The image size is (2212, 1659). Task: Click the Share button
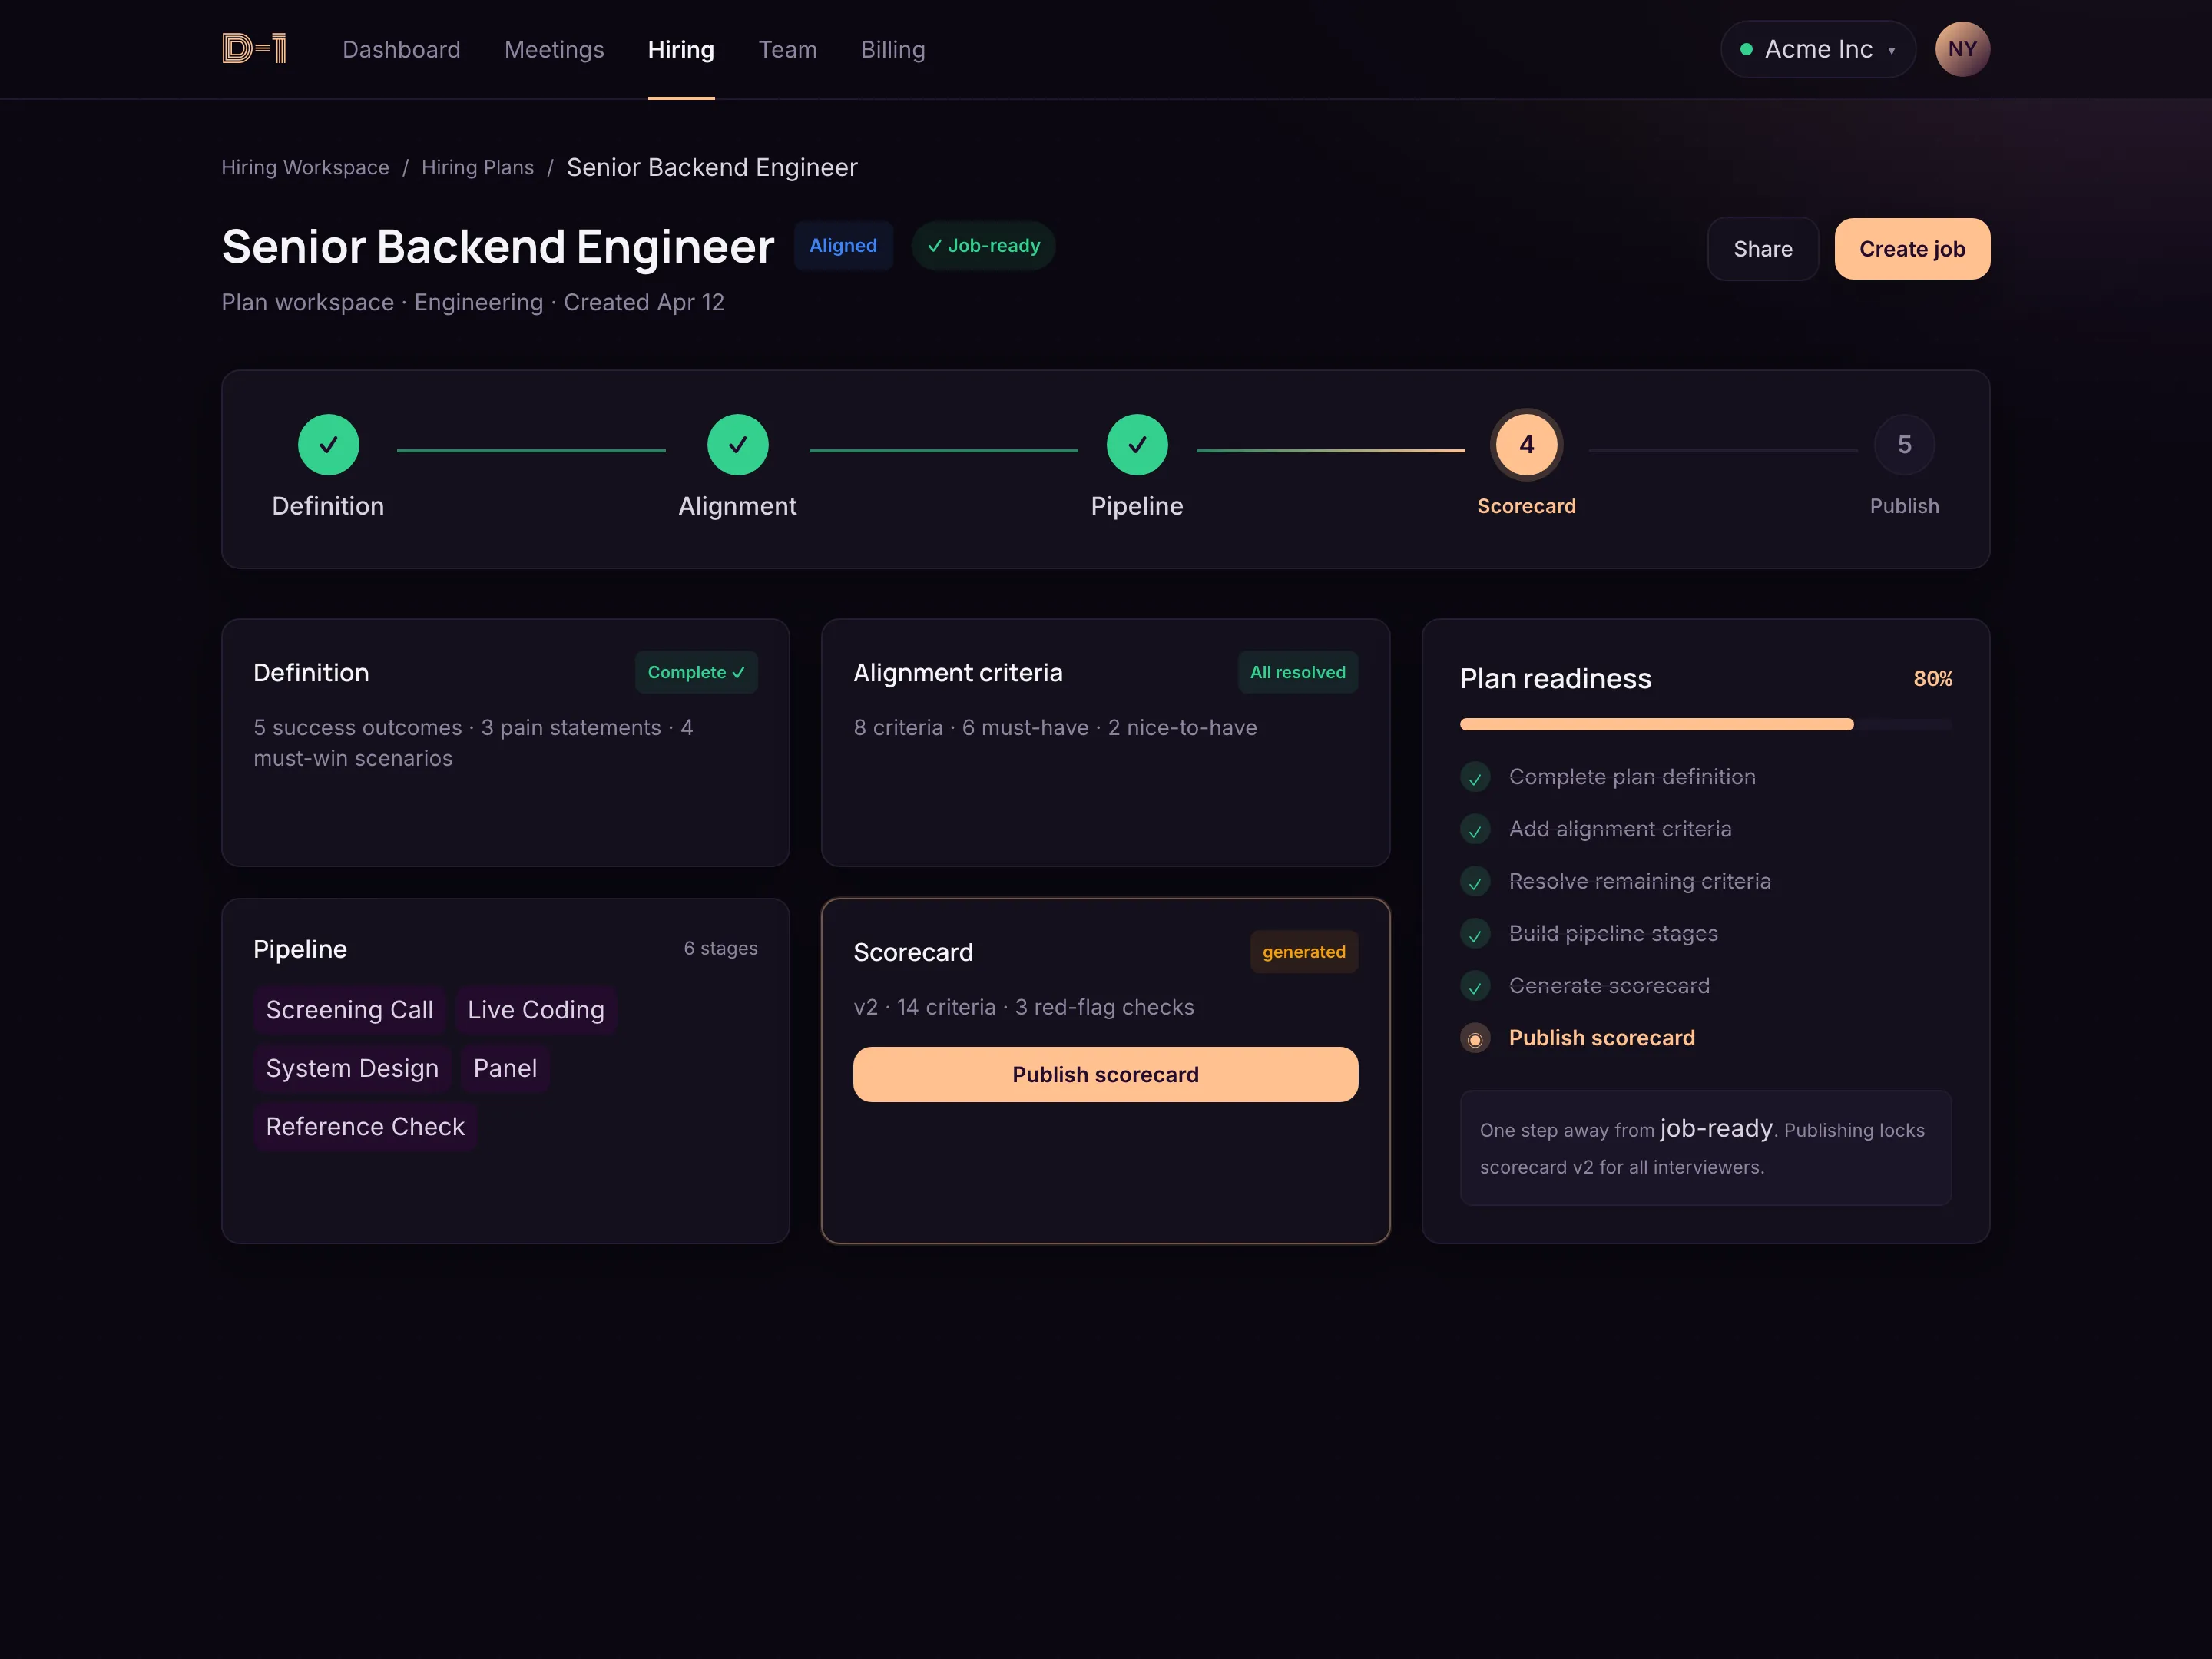tap(1761, 249)
